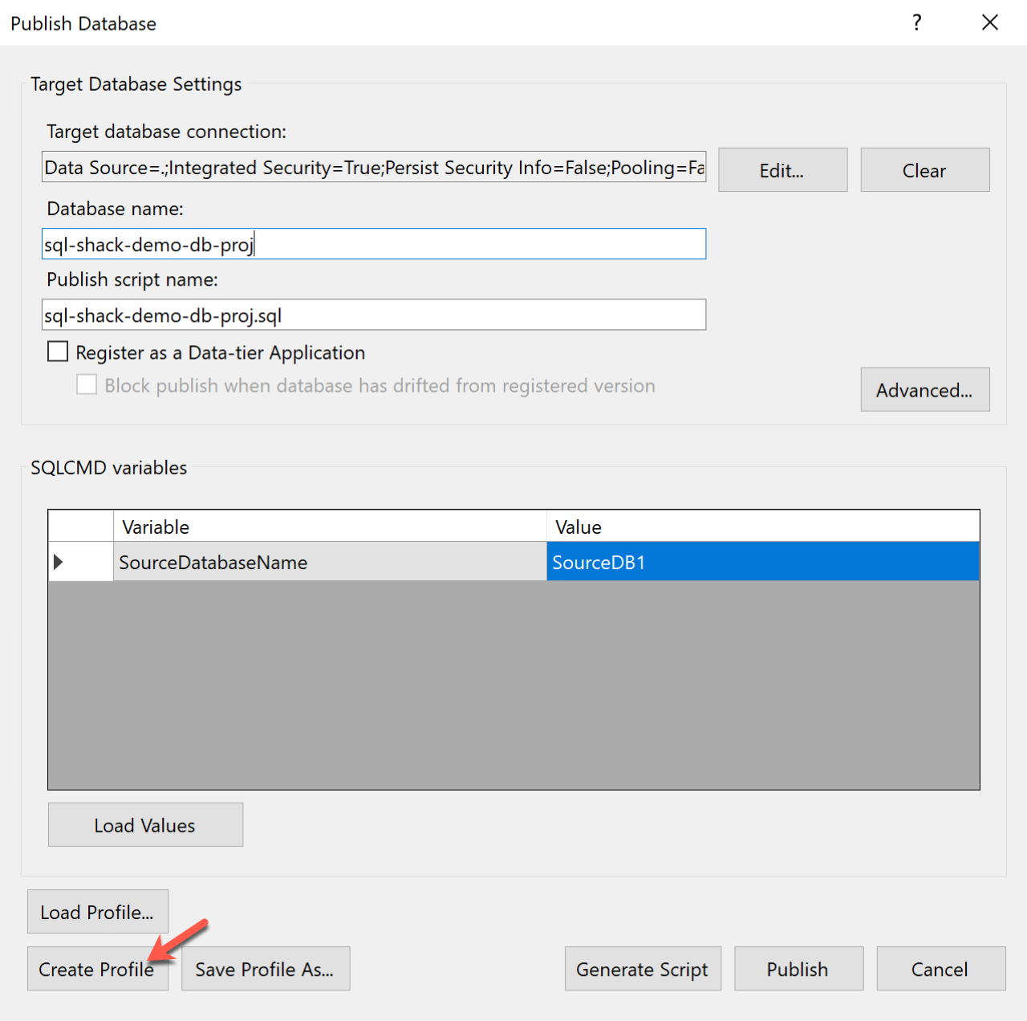
Task: Cancel the publish dialog
Action: tap(940, 969)
